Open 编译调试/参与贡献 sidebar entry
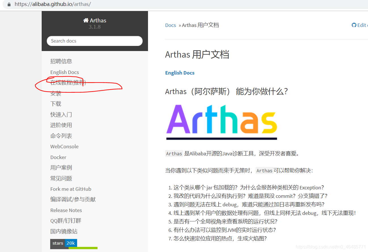 (x=73, y=200)
